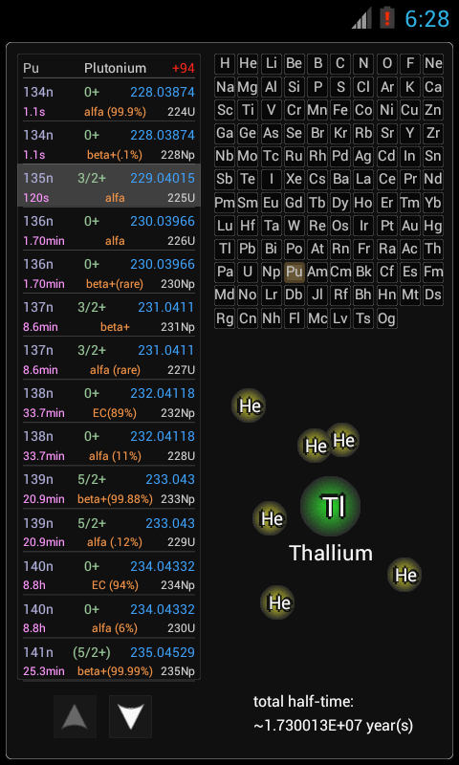
Task: Select the Sc element cell
Action: point(225,110)
